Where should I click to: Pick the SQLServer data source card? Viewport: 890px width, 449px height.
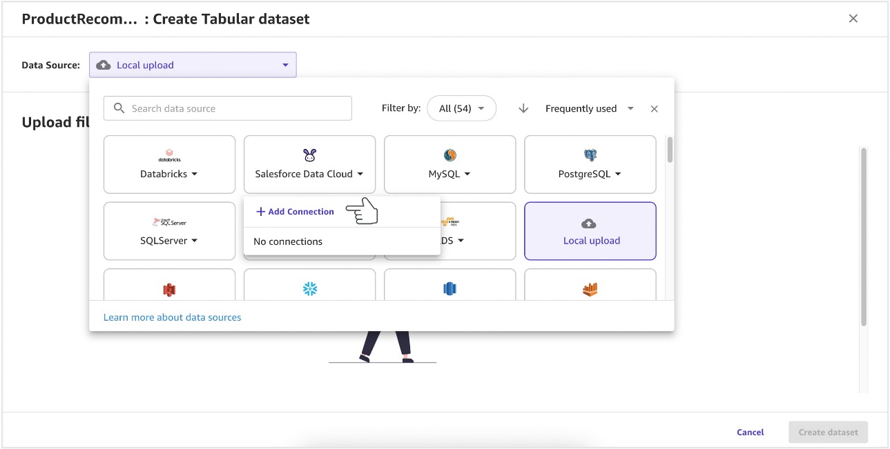pos(169,231)
